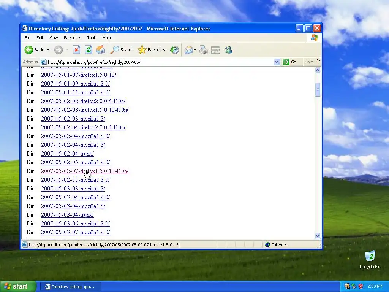Viewport: 389px width, 292px height.
Task: Open the View menu
Action: [x=54, y=38]
